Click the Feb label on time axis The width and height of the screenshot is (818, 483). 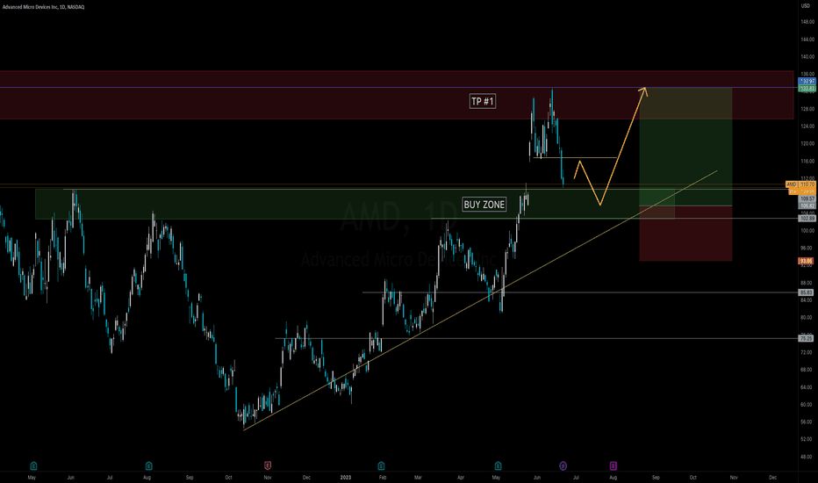pos(383,477)
